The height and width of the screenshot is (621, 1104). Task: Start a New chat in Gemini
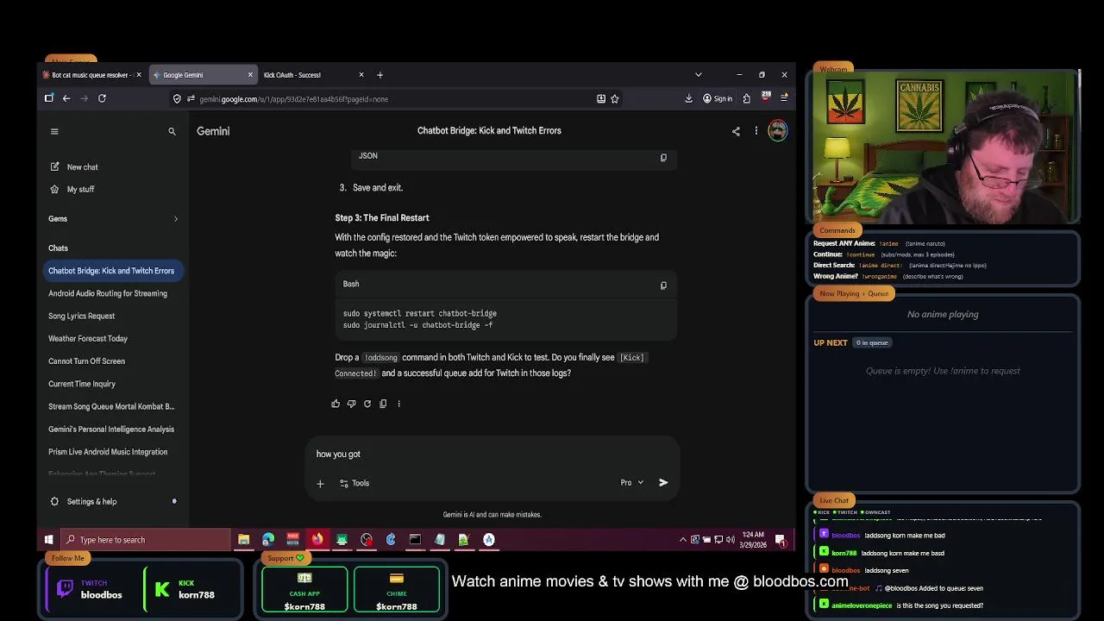pos(74,167)
